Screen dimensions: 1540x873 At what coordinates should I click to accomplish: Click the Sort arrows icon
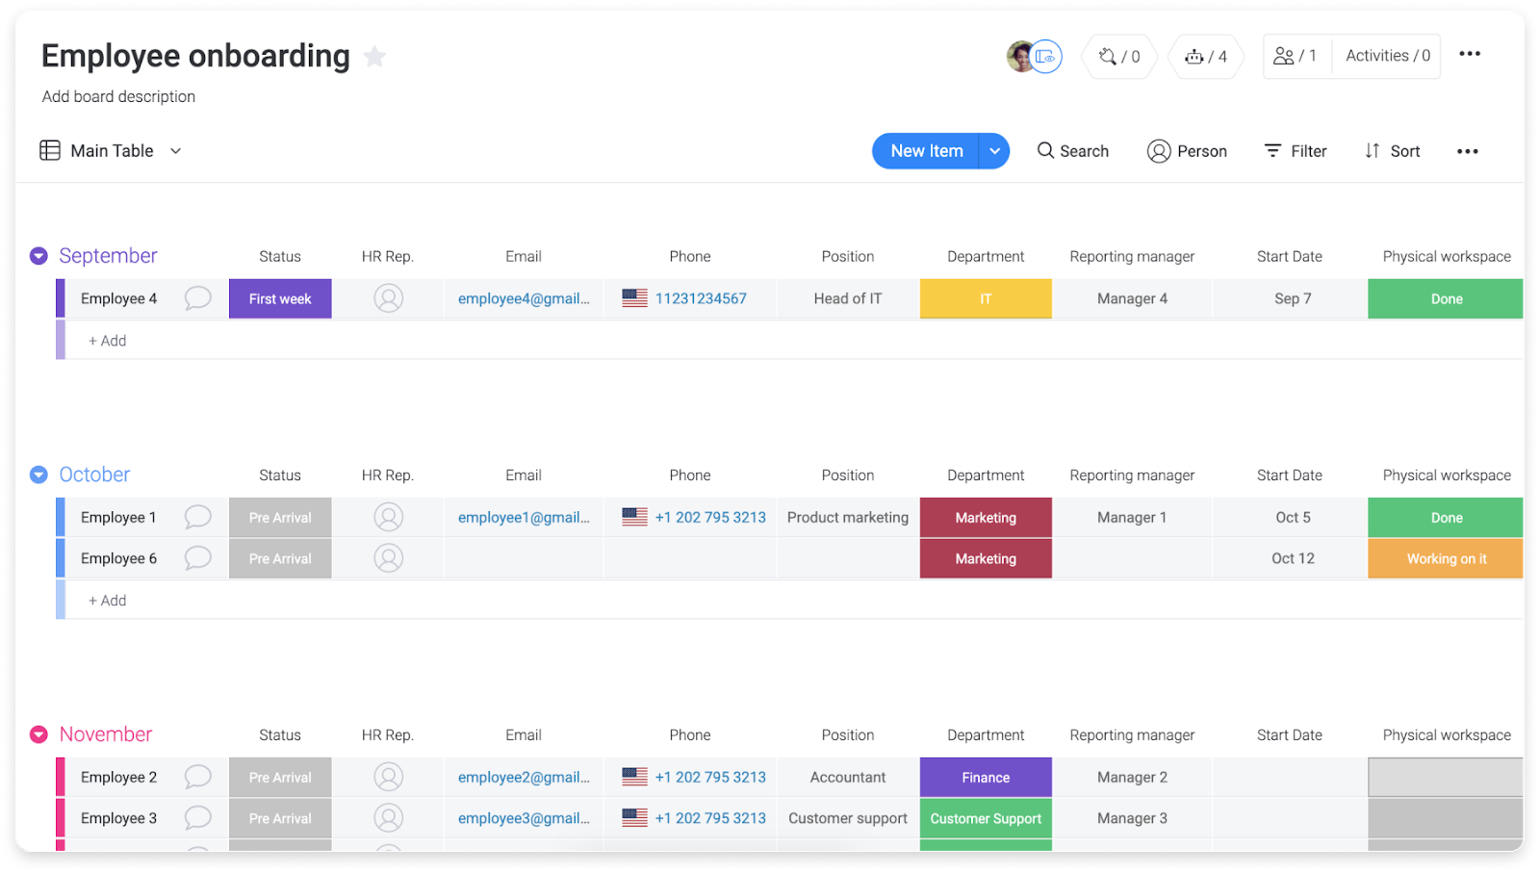click(x=1371, y=151)
